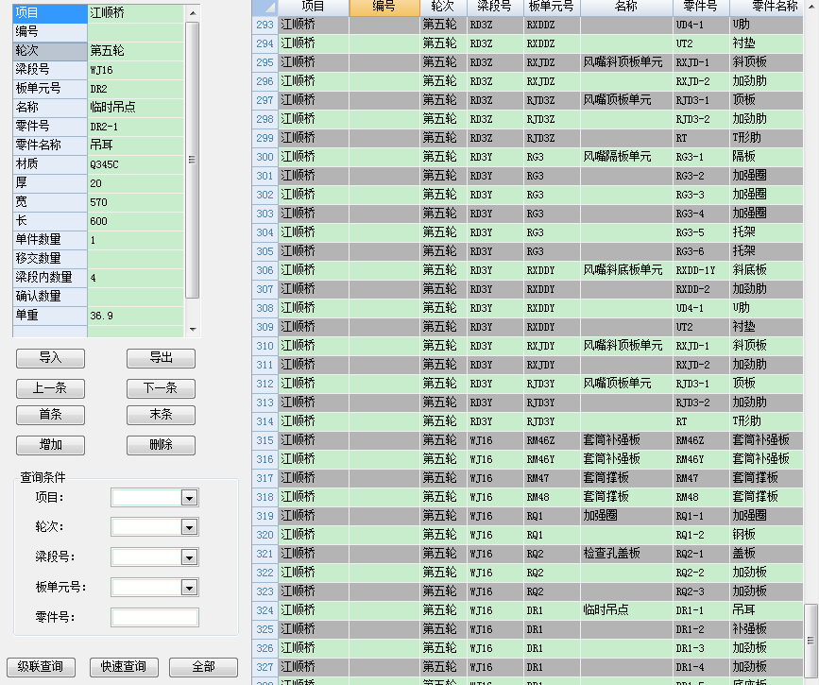The image size is (819, 685).
Task: Select all via table corner cell
Action: (264, 7)
